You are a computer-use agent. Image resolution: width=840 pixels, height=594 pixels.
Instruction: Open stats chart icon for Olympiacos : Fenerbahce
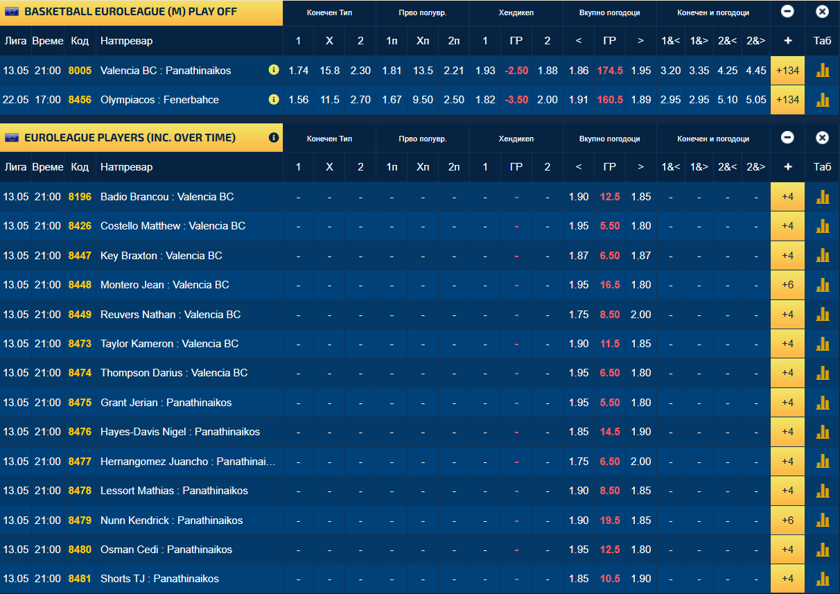pos(823,100)
